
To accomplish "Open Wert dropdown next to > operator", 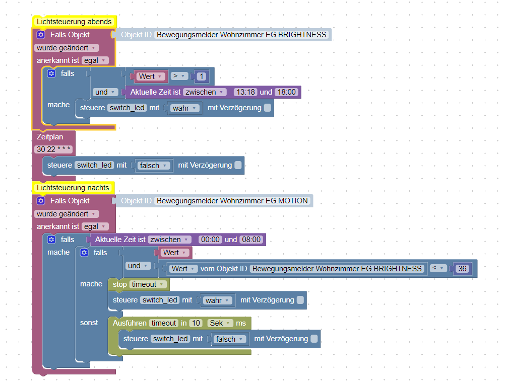I will [x=150, y=76].
